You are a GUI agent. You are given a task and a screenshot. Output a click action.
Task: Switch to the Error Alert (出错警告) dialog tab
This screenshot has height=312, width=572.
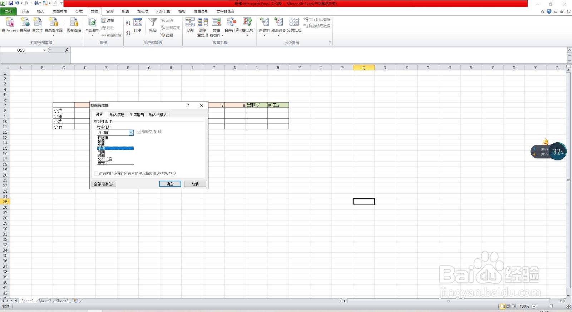coord(137,114)
